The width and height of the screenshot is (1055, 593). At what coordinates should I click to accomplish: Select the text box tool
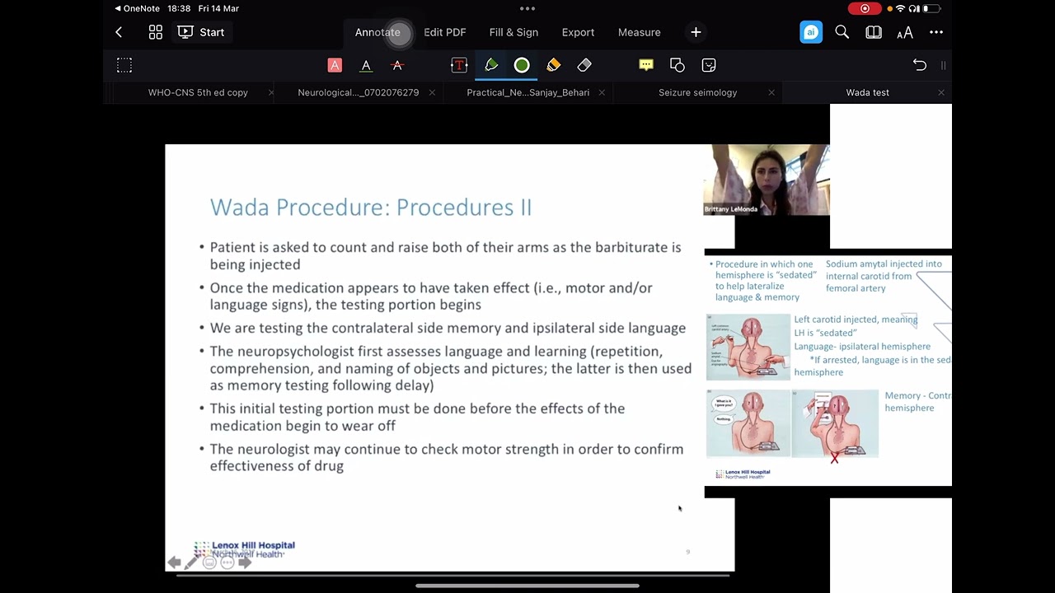click(459, 65)
